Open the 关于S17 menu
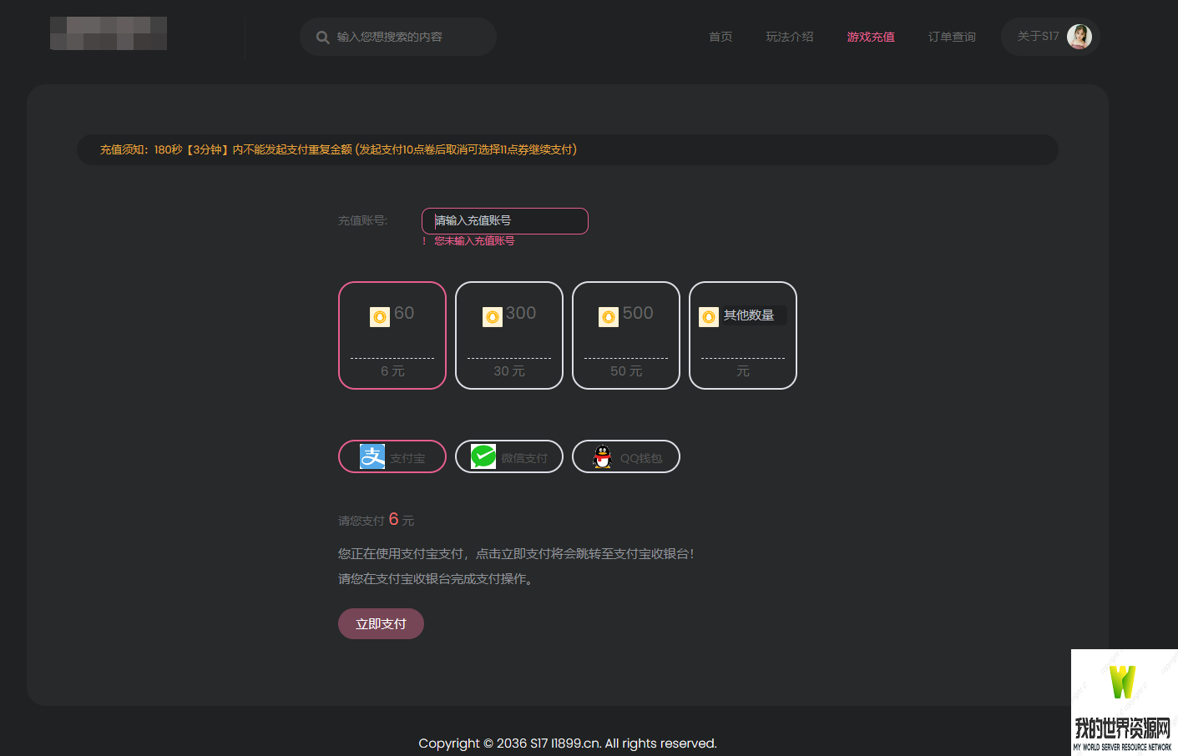 1038,37
